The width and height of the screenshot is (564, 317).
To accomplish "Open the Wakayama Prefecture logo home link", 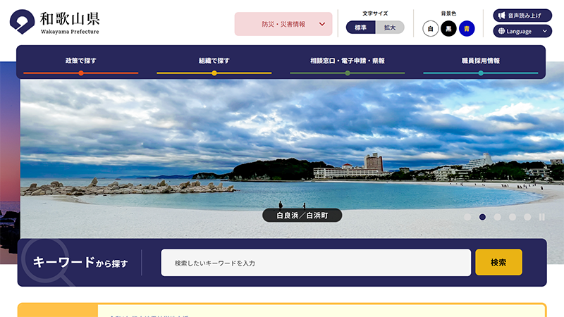I will coord(55,22).
